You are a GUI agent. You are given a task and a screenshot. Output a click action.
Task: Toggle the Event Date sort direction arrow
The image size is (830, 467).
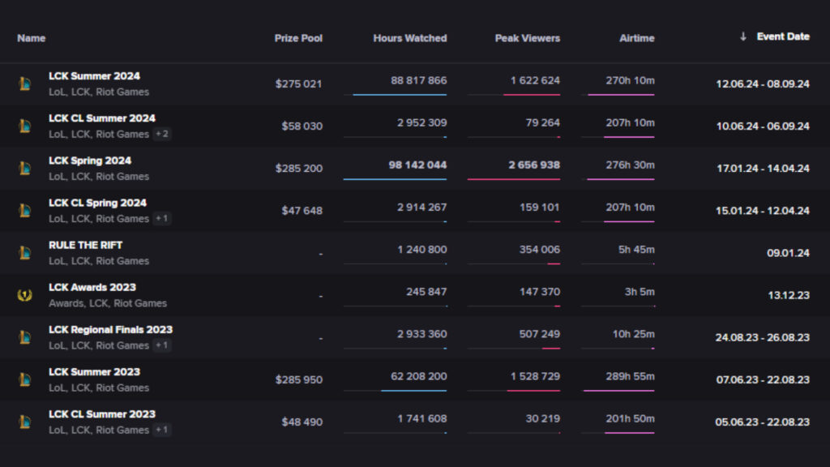point(742,36)
